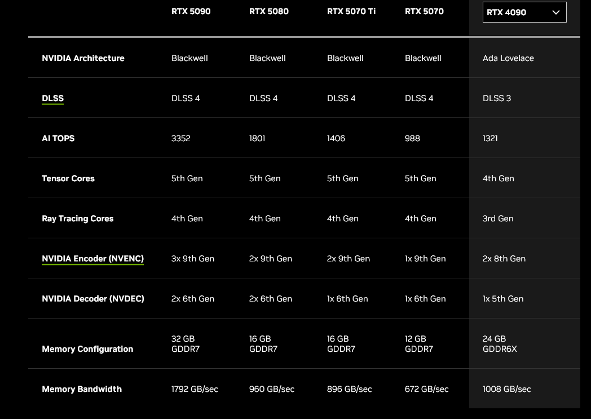Follow the NVIDIA Encoder (NVENC) link
Viewport: 591px width, 419px height.
pos(92,259)
